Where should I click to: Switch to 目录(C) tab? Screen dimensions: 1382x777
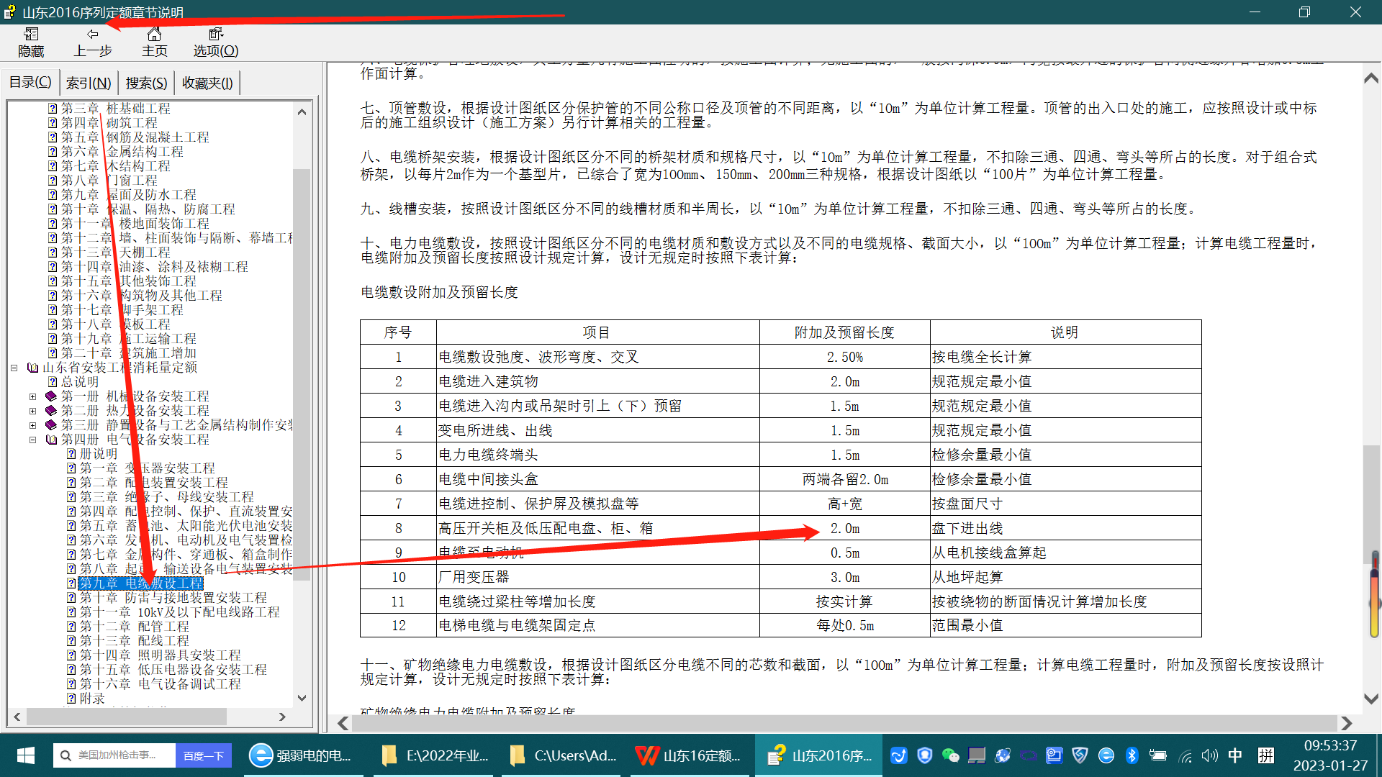[30, 83]
